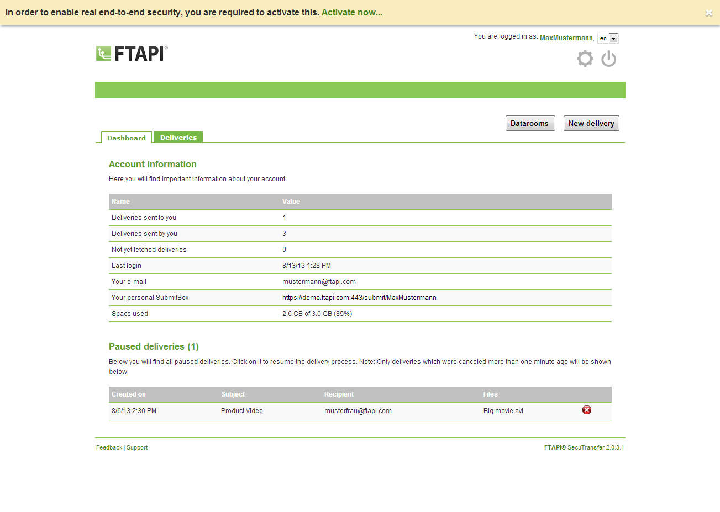Open the Activate now link
720x512 pixels.
[351, 12]
